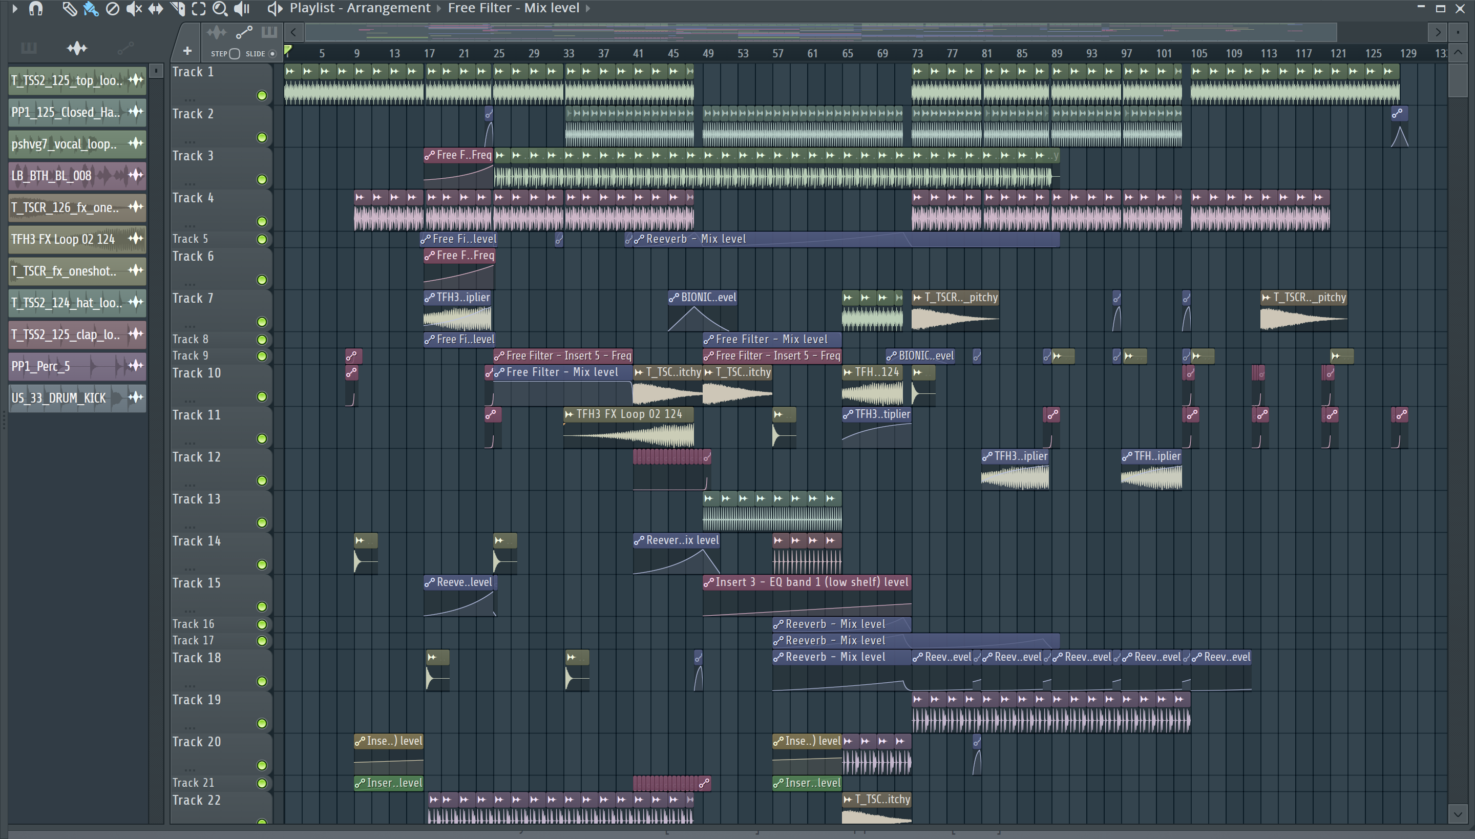The height and width of the screenshot is (839, 1475).
Task: Click waveform icon of T_TSCR_fx_oneshot..
Action: click(x=135, y=271)
